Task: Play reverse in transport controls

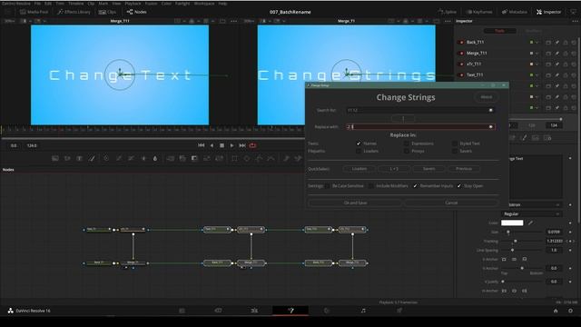Action: click(212, 145)
